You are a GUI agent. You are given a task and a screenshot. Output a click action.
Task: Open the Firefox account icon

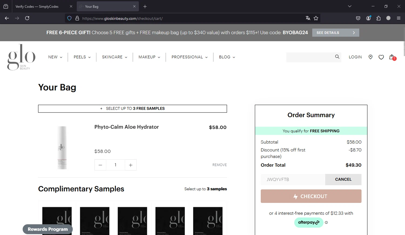point(368,18)
